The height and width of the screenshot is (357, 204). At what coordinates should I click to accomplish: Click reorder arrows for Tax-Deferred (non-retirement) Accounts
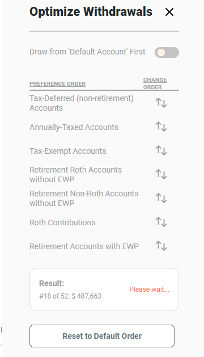[x=161, y=103]
